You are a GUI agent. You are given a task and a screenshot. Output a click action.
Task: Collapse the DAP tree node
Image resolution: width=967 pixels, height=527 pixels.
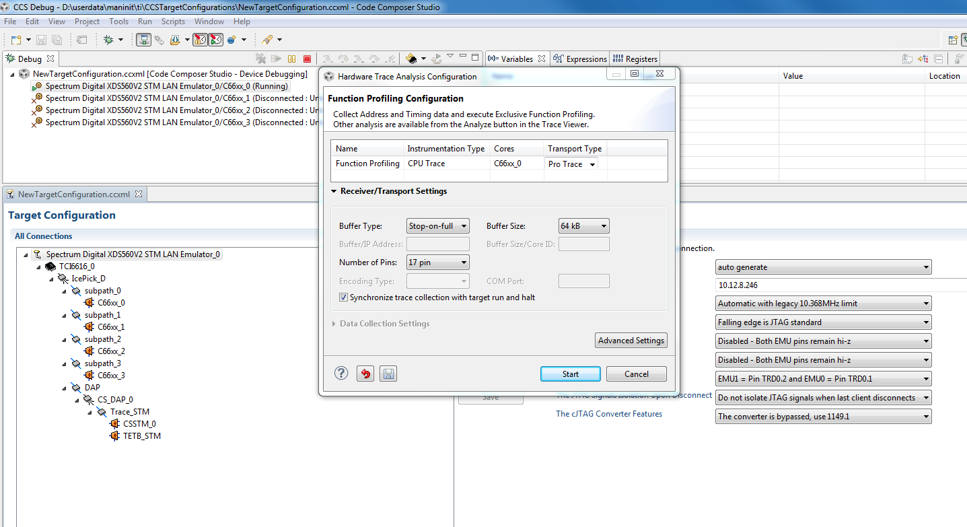65,388
